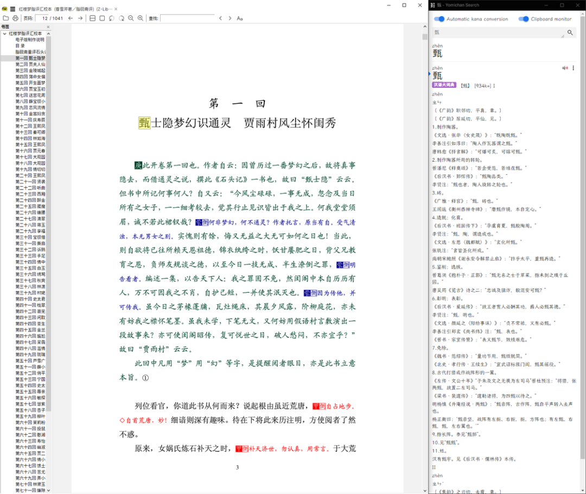Go to previous page with left arrow
This screenshot has height=494, width=586.
click(x=71, y=18)
